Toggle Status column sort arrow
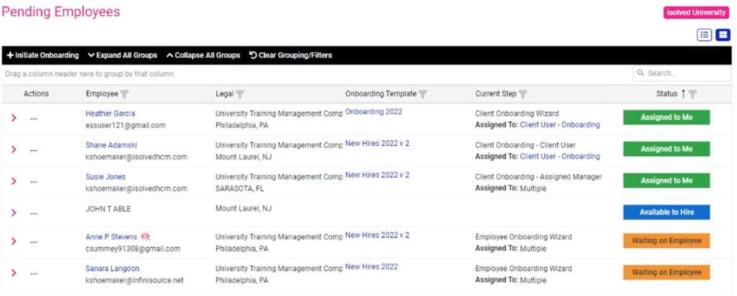Screen dimensions: 737x296 [683, 94]
